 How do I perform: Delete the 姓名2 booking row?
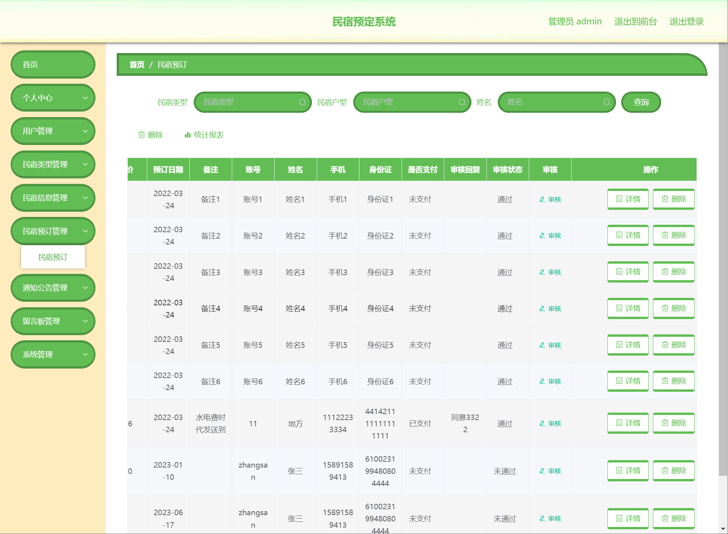point(673,235)
